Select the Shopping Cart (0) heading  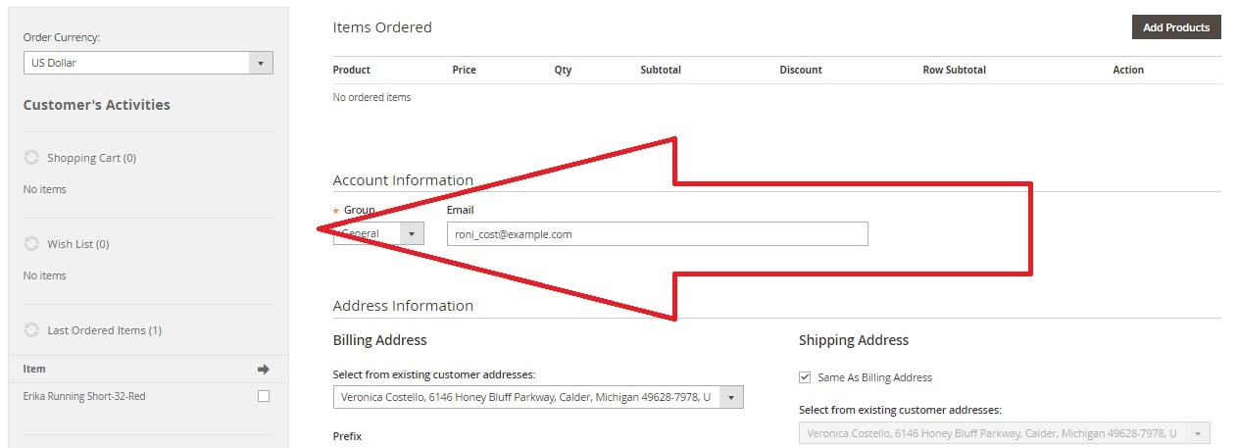[91, 158]
